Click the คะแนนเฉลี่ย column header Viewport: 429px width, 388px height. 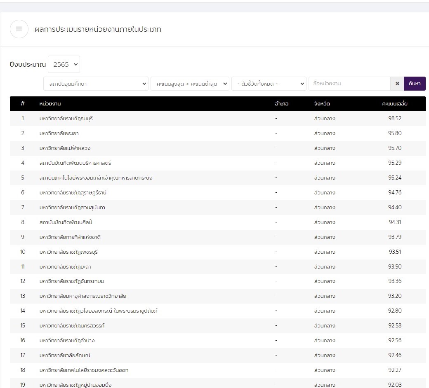coord(395,103)
